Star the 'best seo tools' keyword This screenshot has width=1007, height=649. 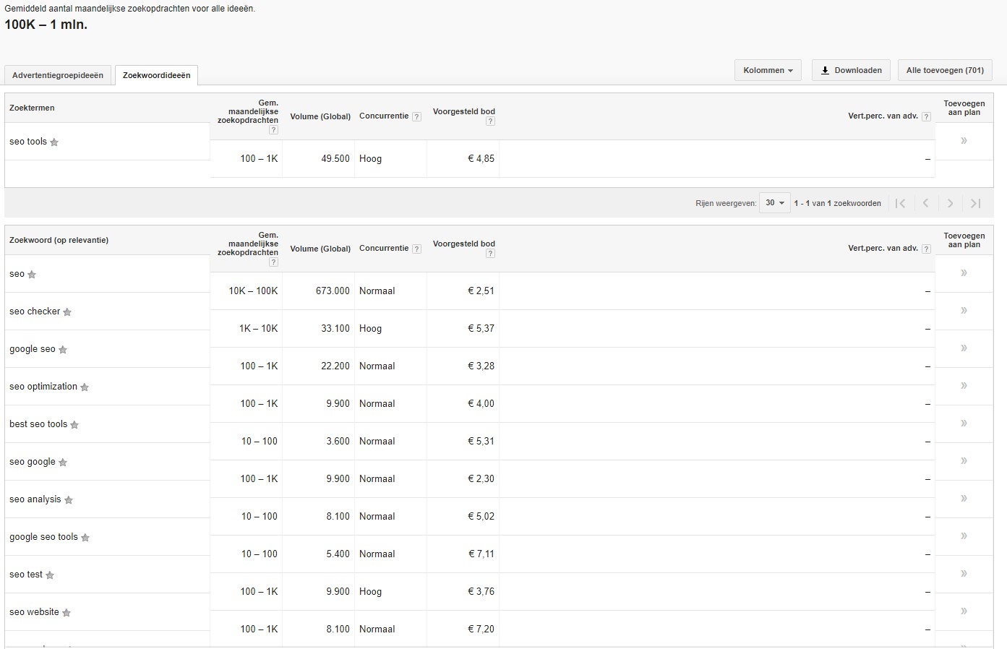74,425
